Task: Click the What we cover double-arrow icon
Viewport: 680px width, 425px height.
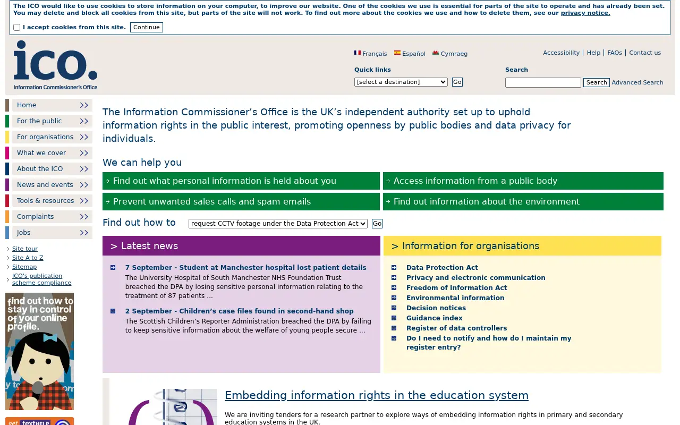Action: [84, 153]
